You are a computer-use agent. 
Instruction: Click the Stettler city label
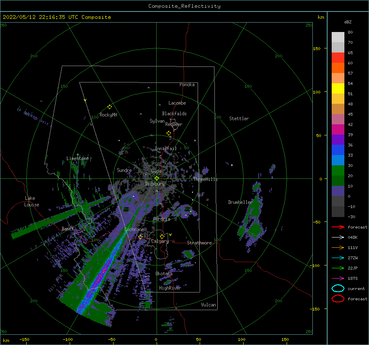coord(239,119)
